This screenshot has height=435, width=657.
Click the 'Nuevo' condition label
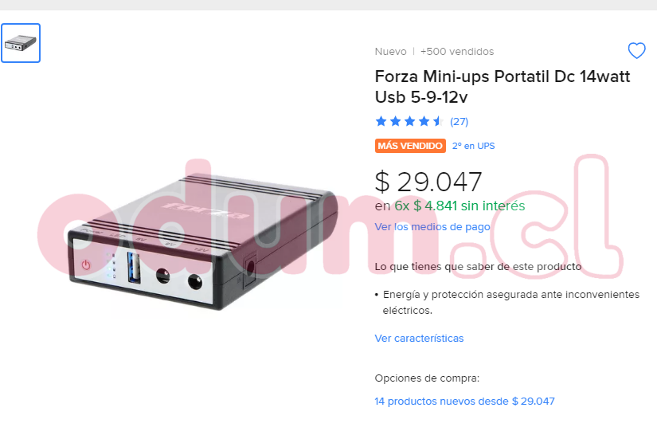point(390,52)
